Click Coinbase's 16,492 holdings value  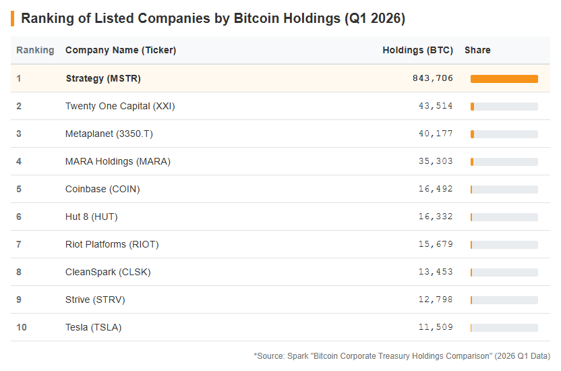coord(436,189)
